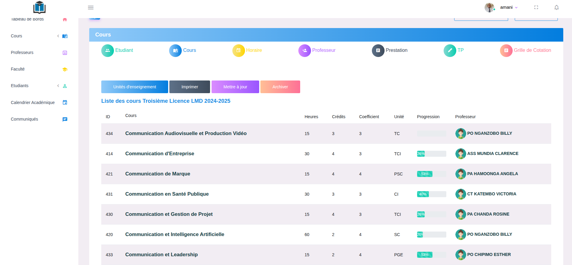Open the Grille de Cotation icon

point(506,51)
